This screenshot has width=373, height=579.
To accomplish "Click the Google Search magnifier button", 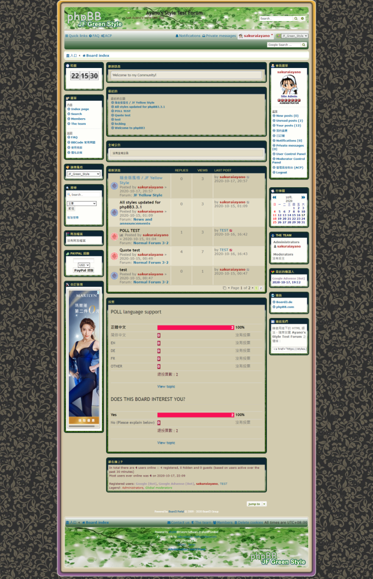I will [304, 45].
